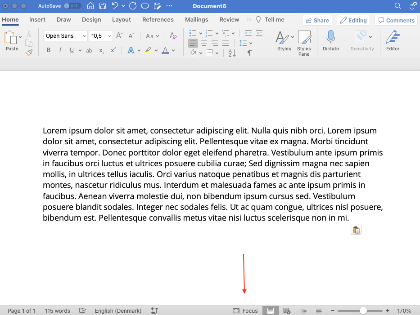Open search with the magnifying glass
The image size is (420, 315).
398,6
